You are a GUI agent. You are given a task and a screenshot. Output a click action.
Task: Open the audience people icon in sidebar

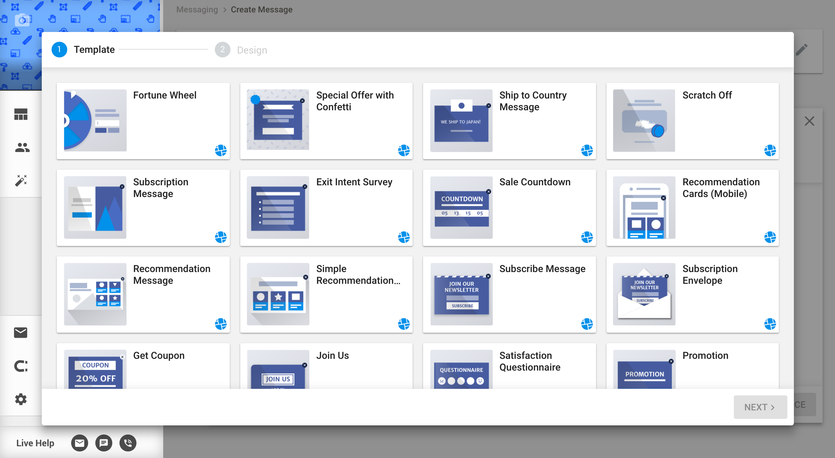(22, 148)
